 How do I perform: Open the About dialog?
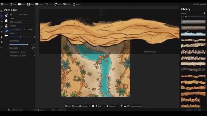tap(77, 4)
